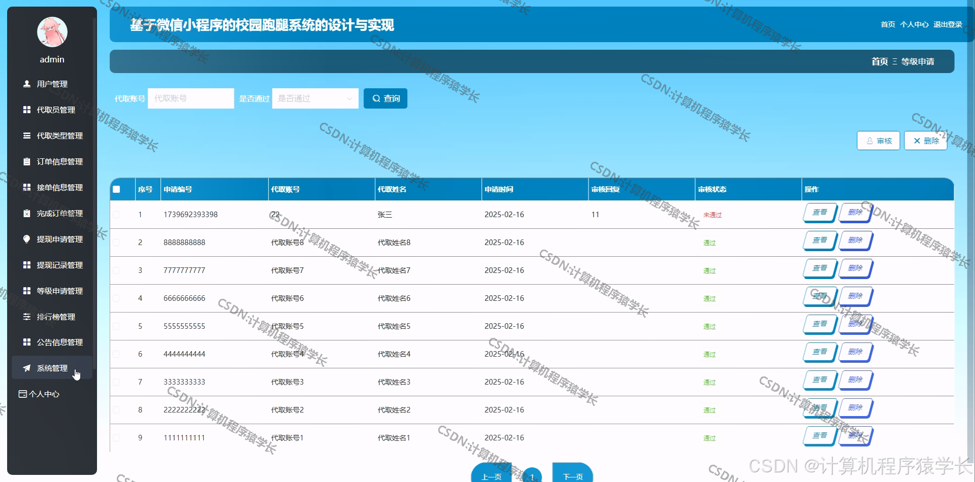The width and height of the screenshot is (975, 482).
Task: Click the grid icon beside 等级申请管理
Action: [x=27, y=291]
